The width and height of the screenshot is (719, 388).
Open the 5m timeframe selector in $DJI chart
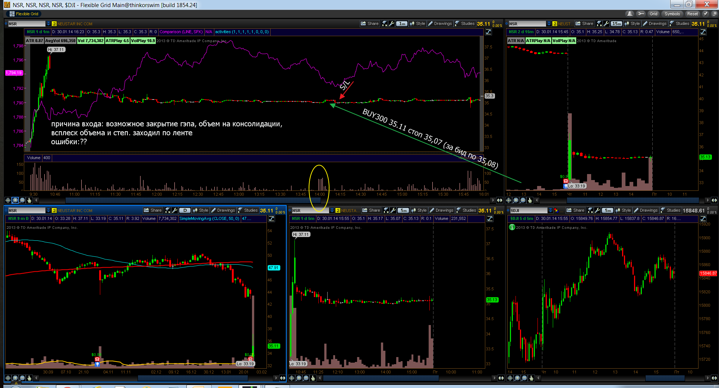608,210
